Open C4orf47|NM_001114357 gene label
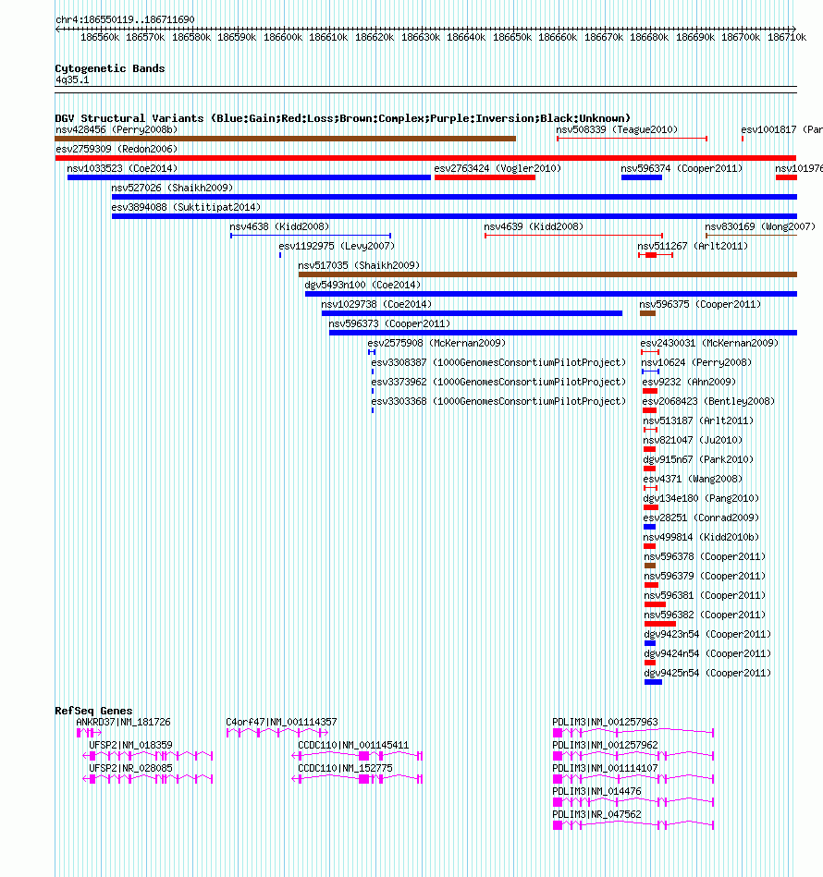Screen dimensions: 823x877 click(x=281, y=722)
